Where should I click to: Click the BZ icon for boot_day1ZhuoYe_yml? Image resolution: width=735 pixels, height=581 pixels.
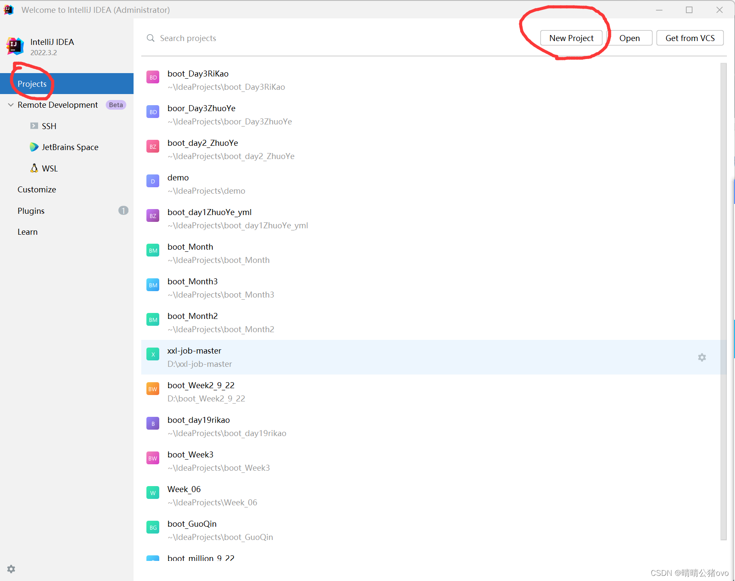(x=153, y=216)
